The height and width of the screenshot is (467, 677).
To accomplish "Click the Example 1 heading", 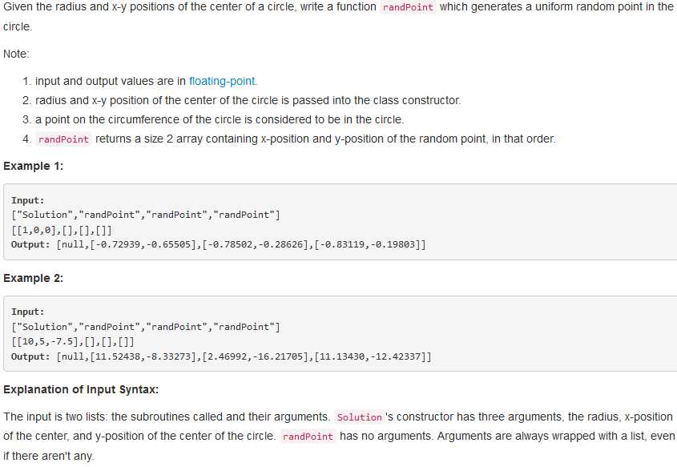I will [33, 166].
